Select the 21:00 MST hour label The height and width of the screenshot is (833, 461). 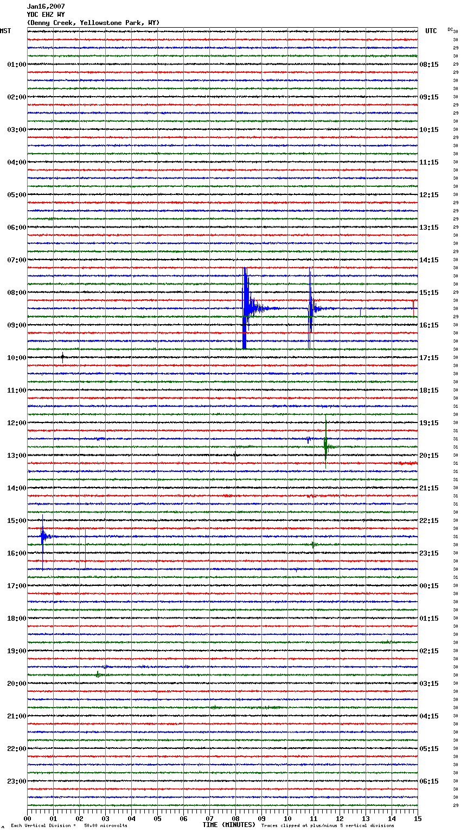tap(17, 716)
